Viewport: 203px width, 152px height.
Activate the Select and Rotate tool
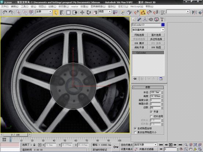(88, 12)
